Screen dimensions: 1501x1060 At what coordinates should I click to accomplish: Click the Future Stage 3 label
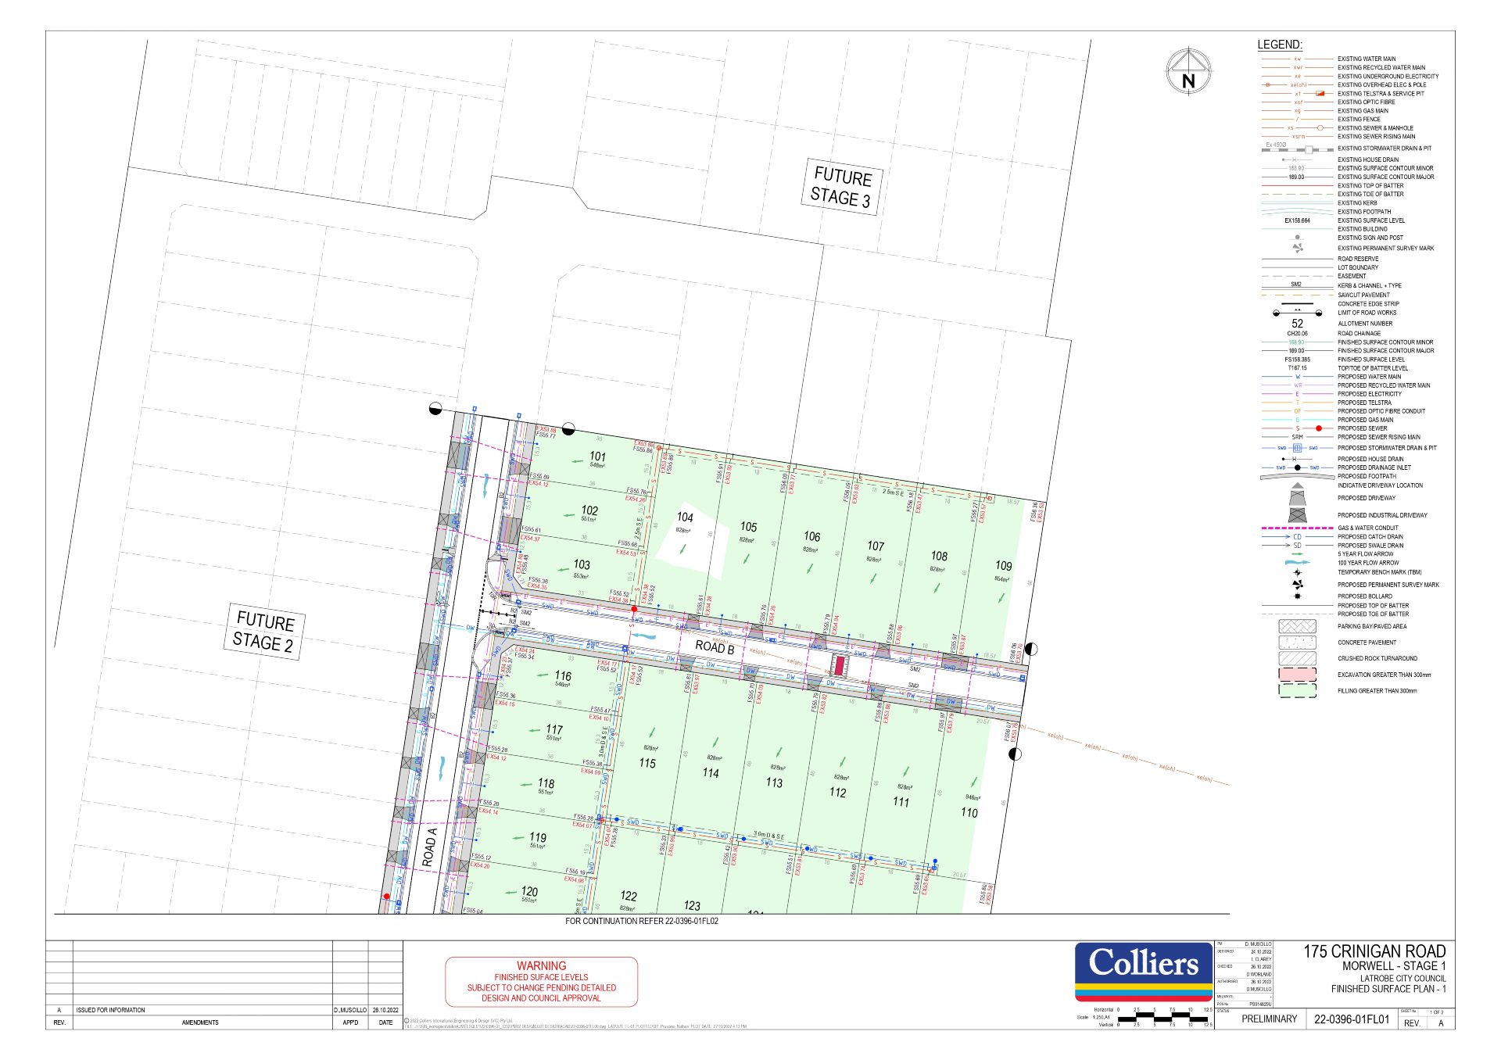point(841,187)
